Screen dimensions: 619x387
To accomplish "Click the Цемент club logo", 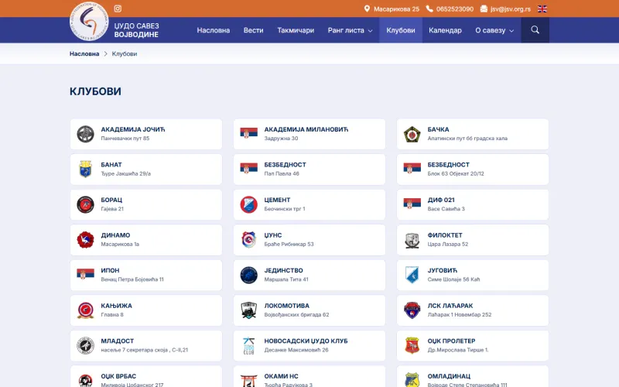I will [x=248, y=204].
